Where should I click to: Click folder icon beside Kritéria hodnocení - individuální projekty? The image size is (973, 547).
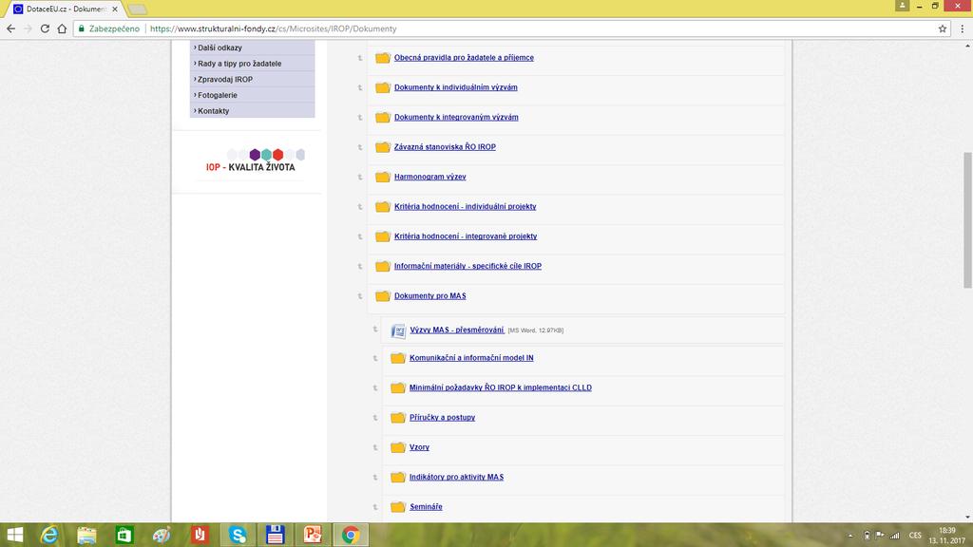tap(383, 206)
